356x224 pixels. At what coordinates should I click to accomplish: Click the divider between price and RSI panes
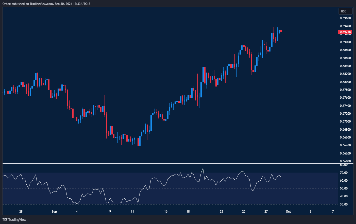point(170,164)
